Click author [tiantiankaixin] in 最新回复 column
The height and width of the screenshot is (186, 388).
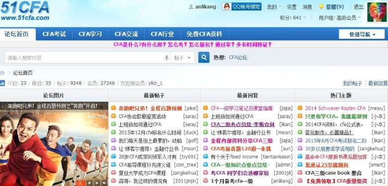click(277, 157)
